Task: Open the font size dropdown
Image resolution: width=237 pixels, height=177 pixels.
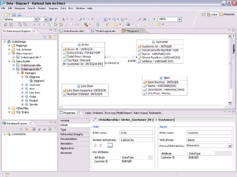Action: click(46, 19)
